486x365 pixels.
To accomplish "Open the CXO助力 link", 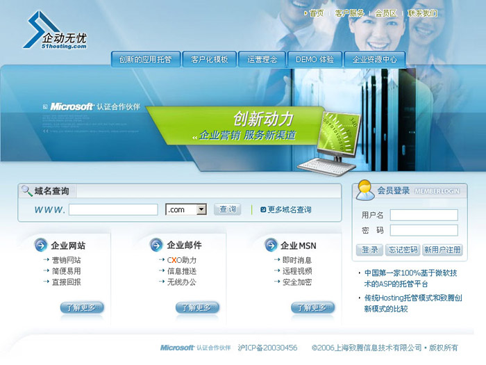I will [x=182, y=260].
